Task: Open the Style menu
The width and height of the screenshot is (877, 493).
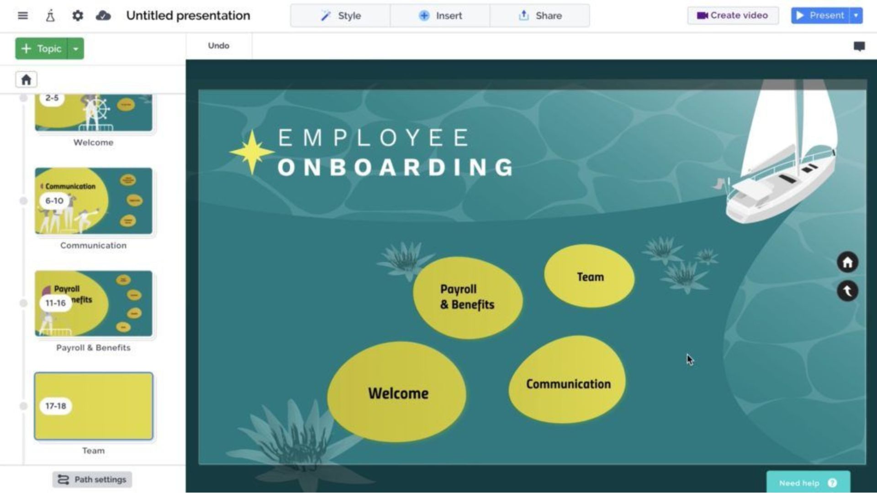Action: point(340,16)
